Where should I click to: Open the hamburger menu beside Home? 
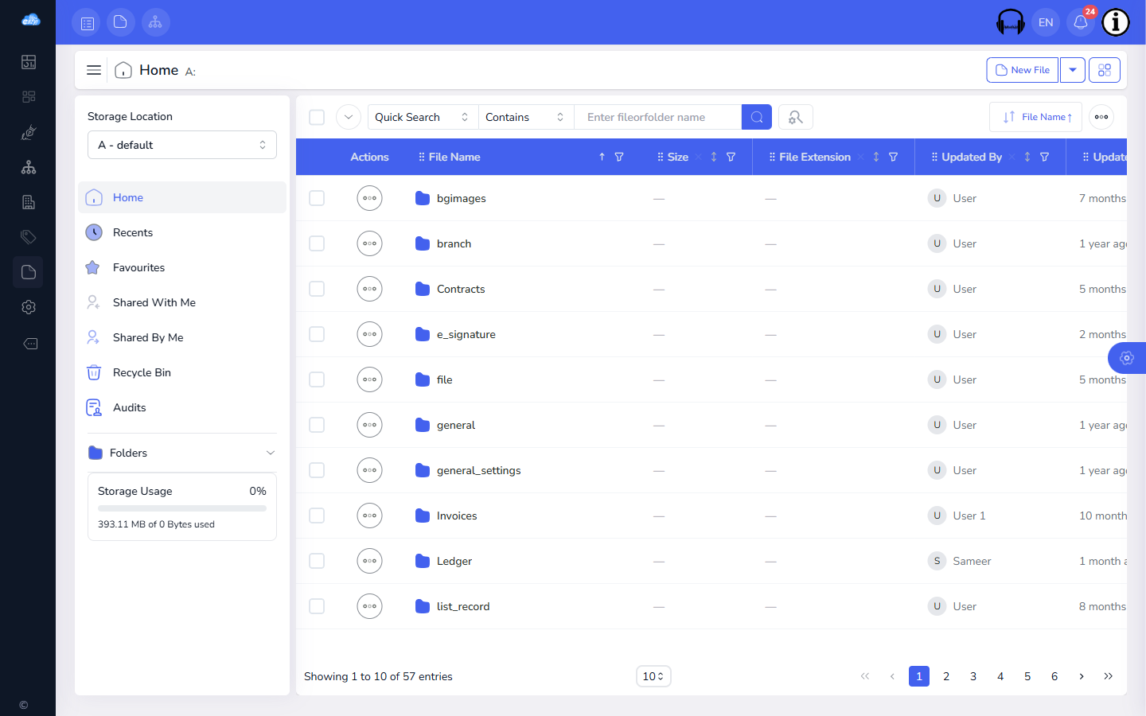[94, 70]
